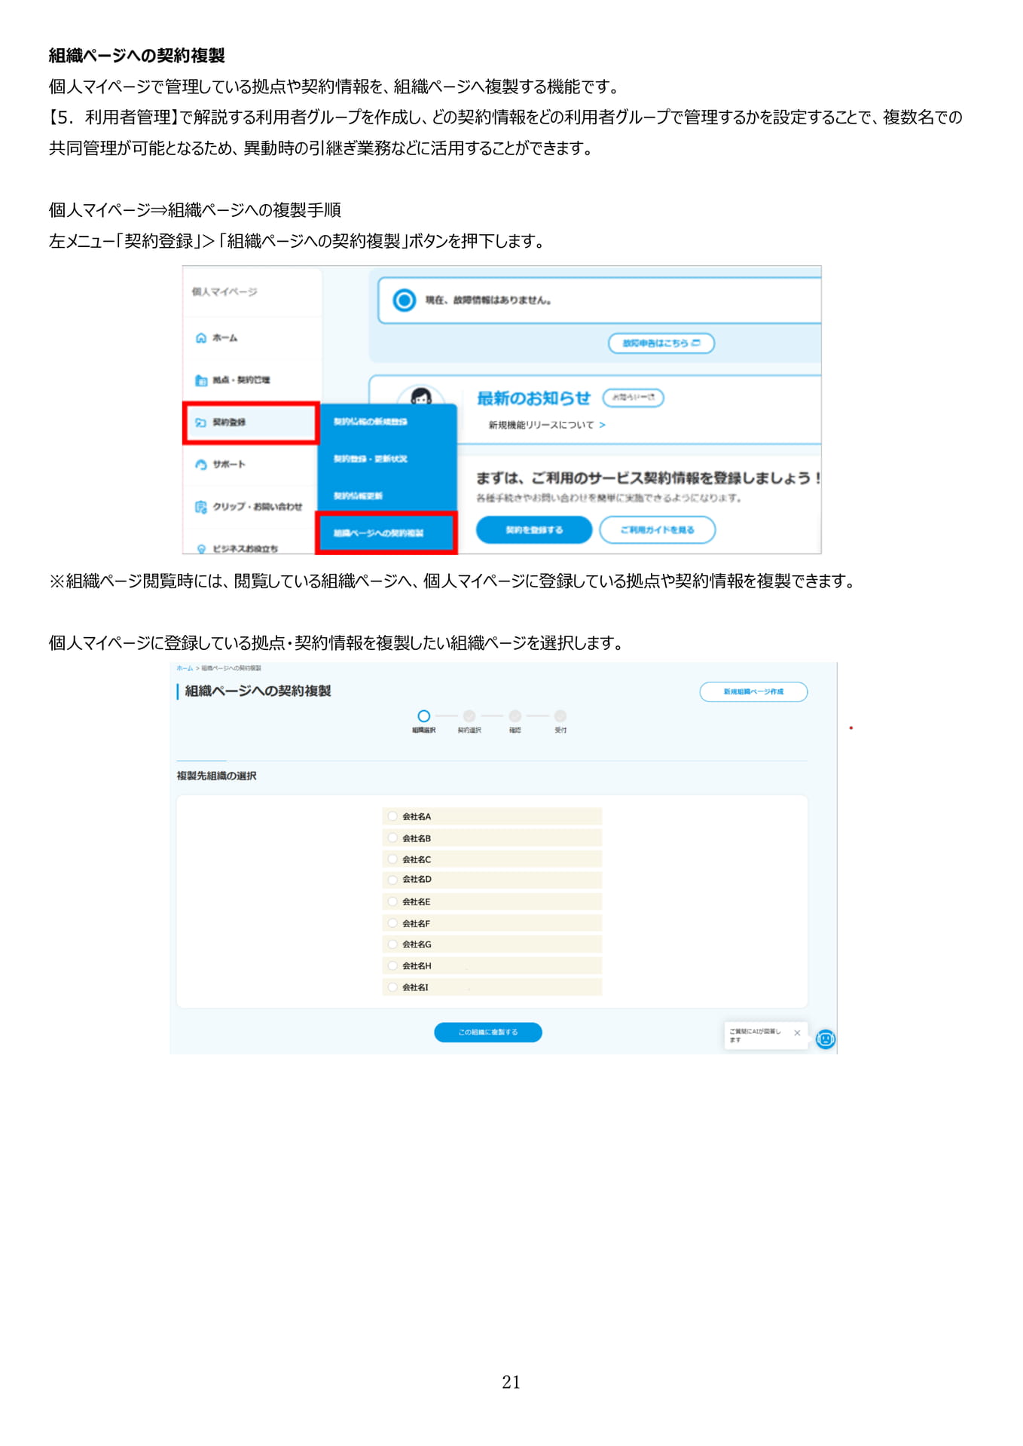Click the ビジネスお役立ち lightbulb icon
The height and width of the screenshot is (1446, 1023).
[x=201, y=548]
